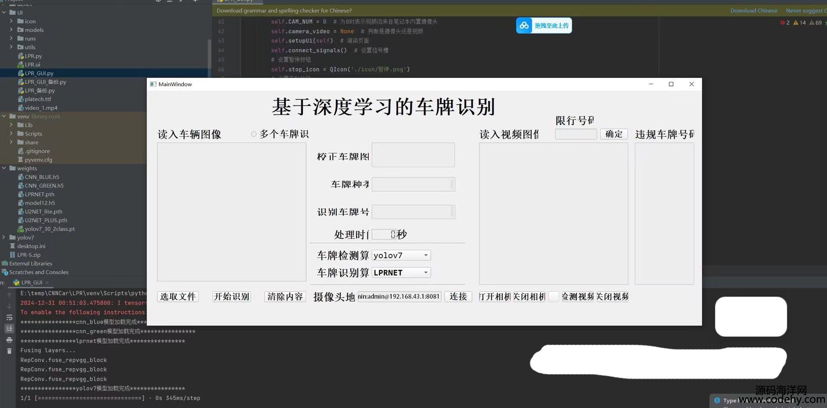Select U2NET_lite.pth weights file
The width and height of the screenshot is (827, 408).
pyautogui.click(x=44, y=211)
